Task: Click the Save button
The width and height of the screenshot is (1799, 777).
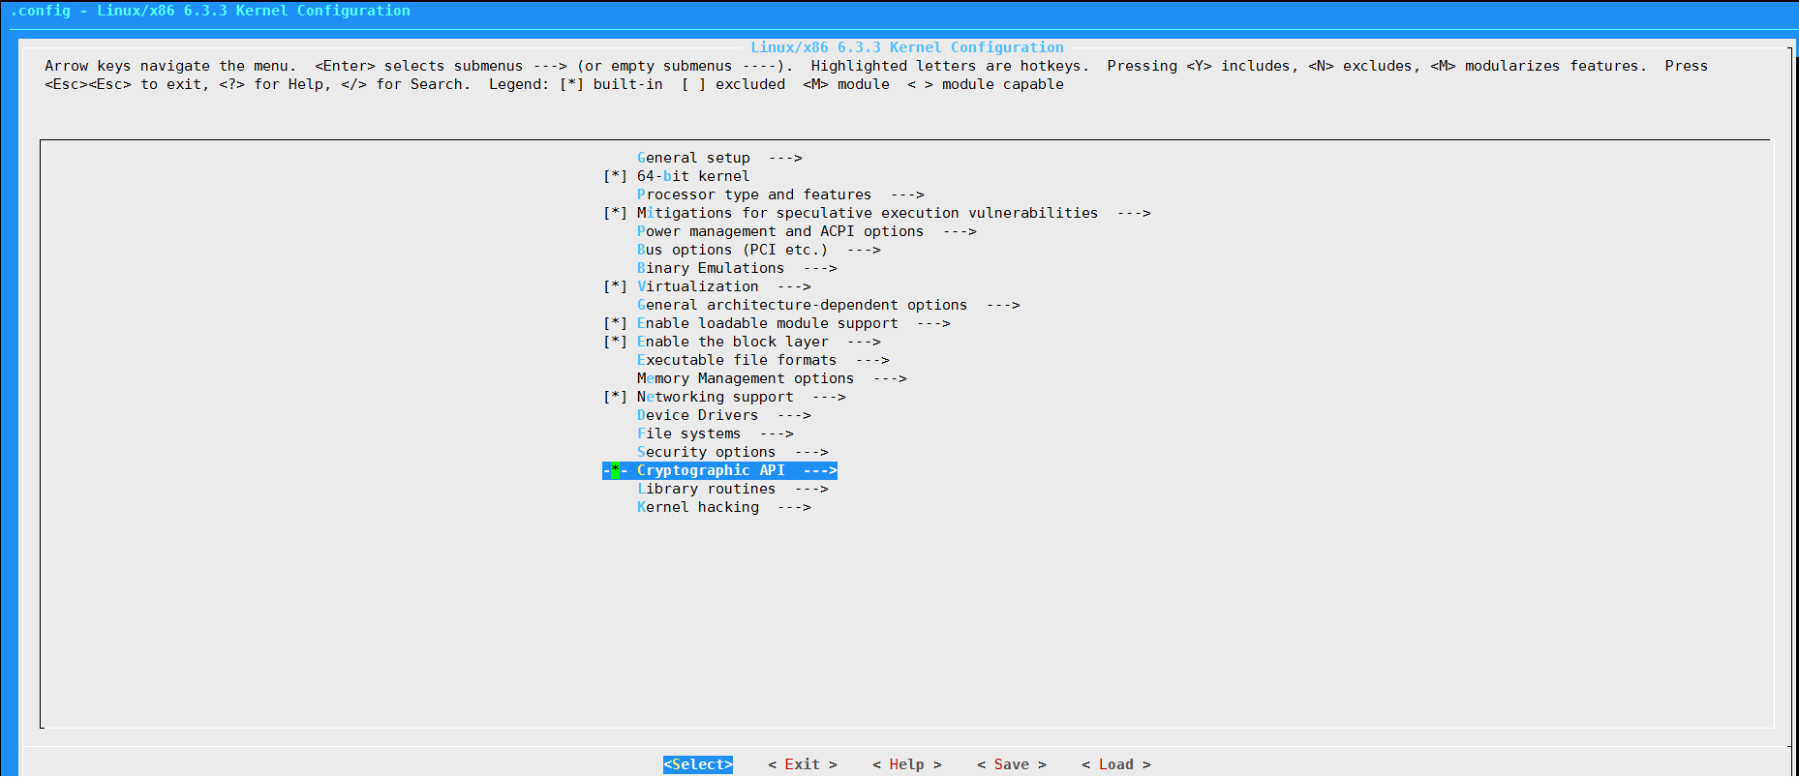Action: point(1011,764)
